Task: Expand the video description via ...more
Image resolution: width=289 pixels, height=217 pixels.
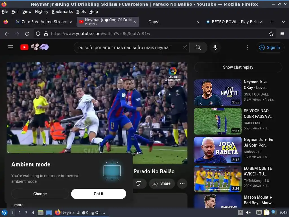Action: [x=17, y=205]
